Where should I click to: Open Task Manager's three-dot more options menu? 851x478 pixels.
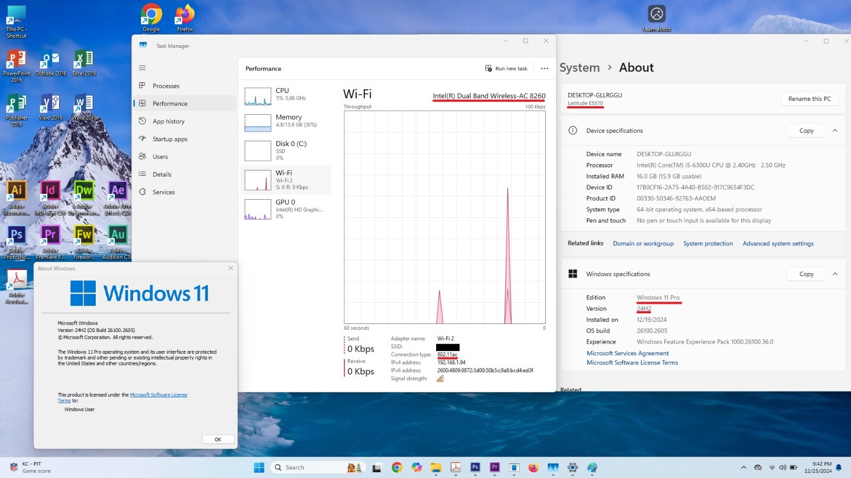pyautogui.click(x=545, y=69)
